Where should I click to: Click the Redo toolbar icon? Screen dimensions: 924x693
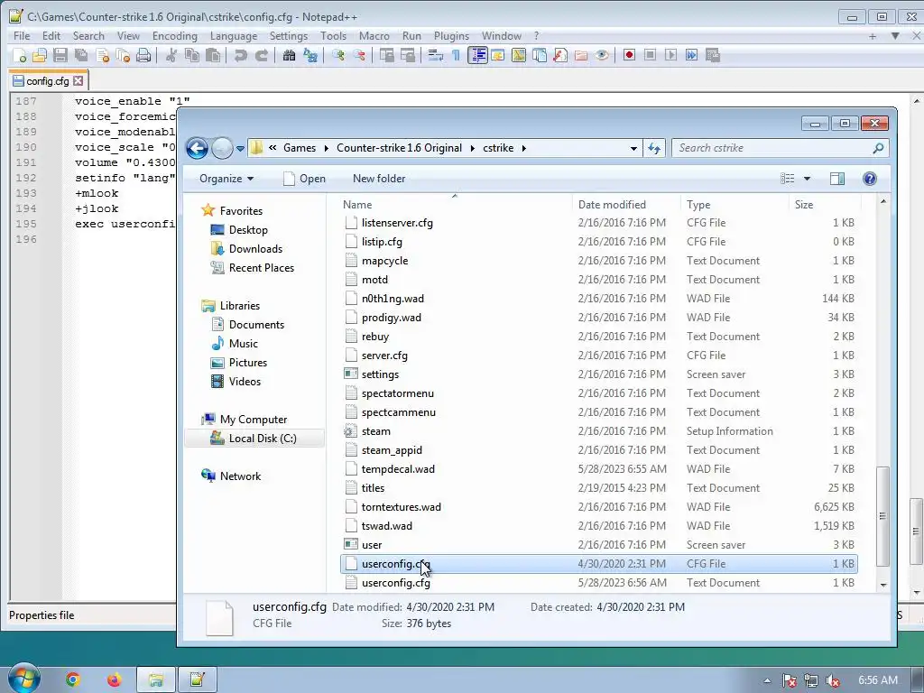(261, 55)
